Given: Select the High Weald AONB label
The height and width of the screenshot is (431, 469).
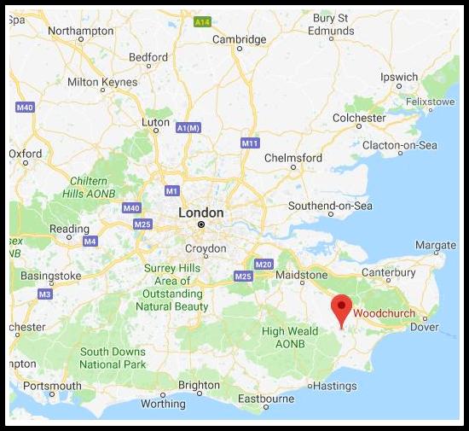Looking at the screenshot, I should click(x=290, y=337).
